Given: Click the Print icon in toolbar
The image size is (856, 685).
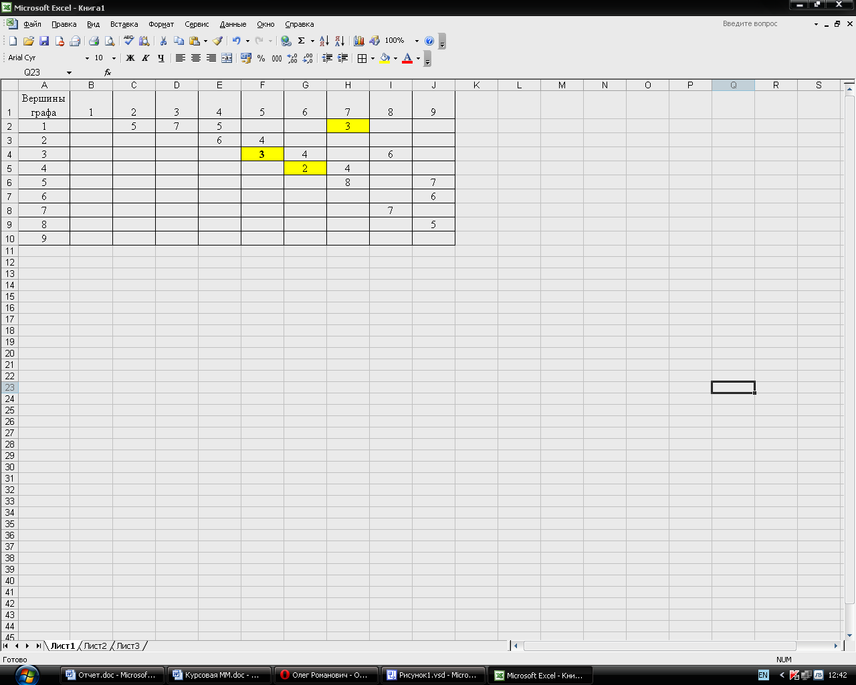Looking at the screenshot, I should pos(94,41).
